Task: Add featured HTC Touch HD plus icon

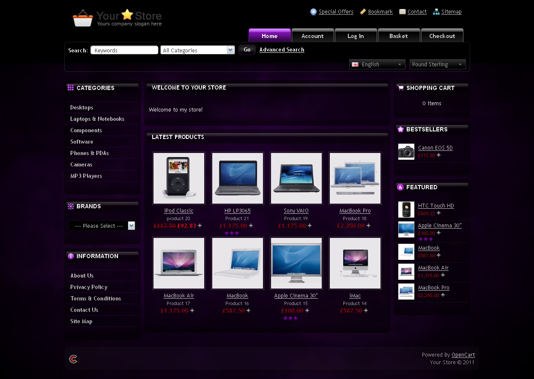Action: pyautogui.click(x=438, y=213)
